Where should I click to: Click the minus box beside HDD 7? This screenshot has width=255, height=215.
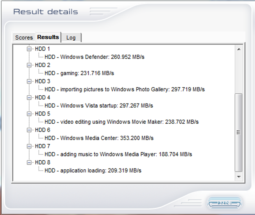(x=29, y=146)
